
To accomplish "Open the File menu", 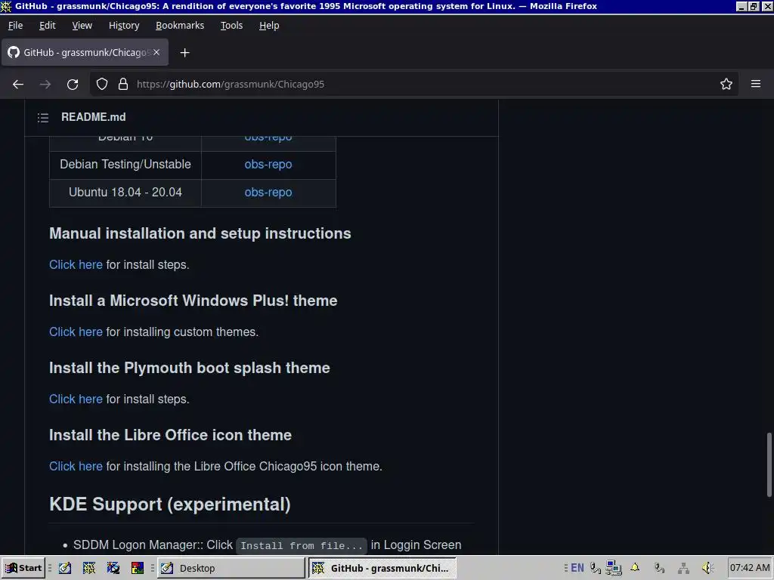I will pos(15,25).
